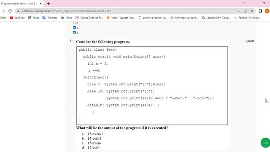The width and height of the screenshot is (270, 152).
Task: Share this page via share icon
Action: click(x=245, y=11)
